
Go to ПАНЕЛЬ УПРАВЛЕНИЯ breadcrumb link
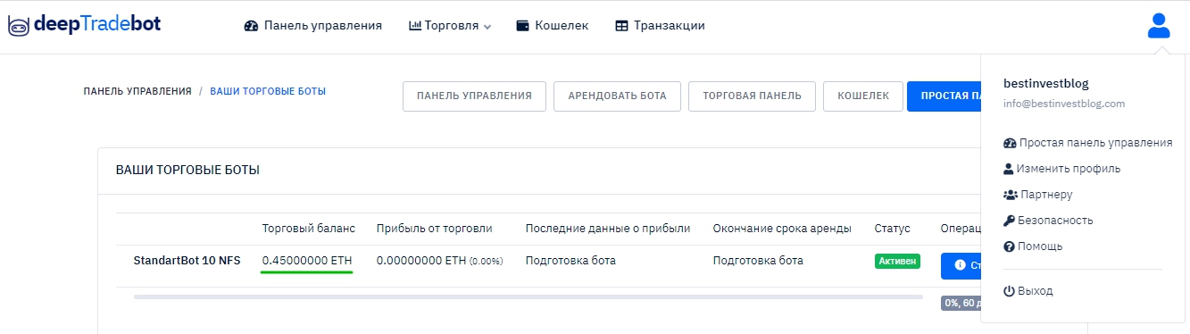(x=137, y=91)
